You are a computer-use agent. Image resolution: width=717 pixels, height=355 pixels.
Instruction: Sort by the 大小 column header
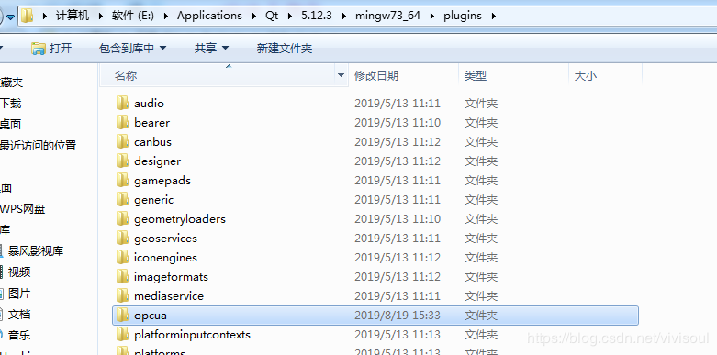click(x=605, y=75)
